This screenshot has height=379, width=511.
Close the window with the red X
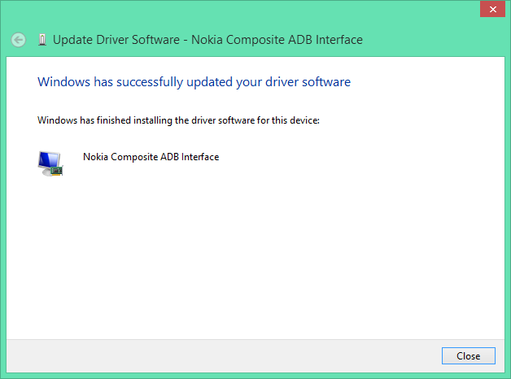point(490,9)
